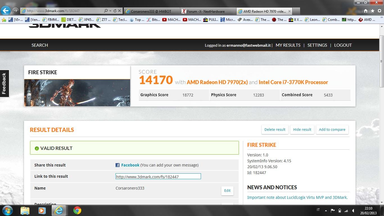Open the FIMM... favorites bar bookmark

tap(51, 20)
